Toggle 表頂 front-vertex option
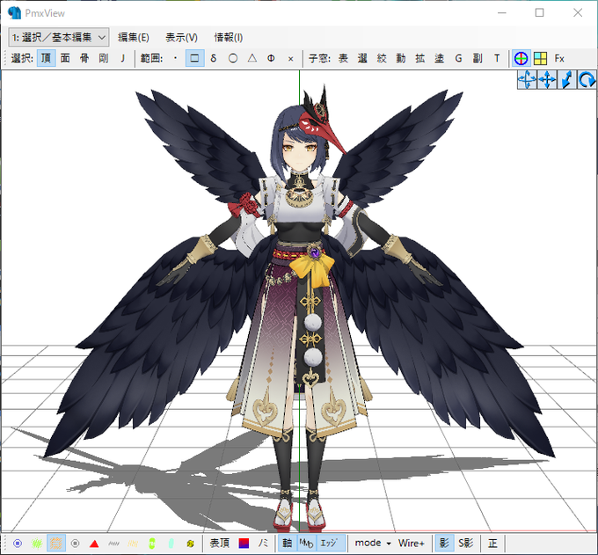 click(220, 544)
